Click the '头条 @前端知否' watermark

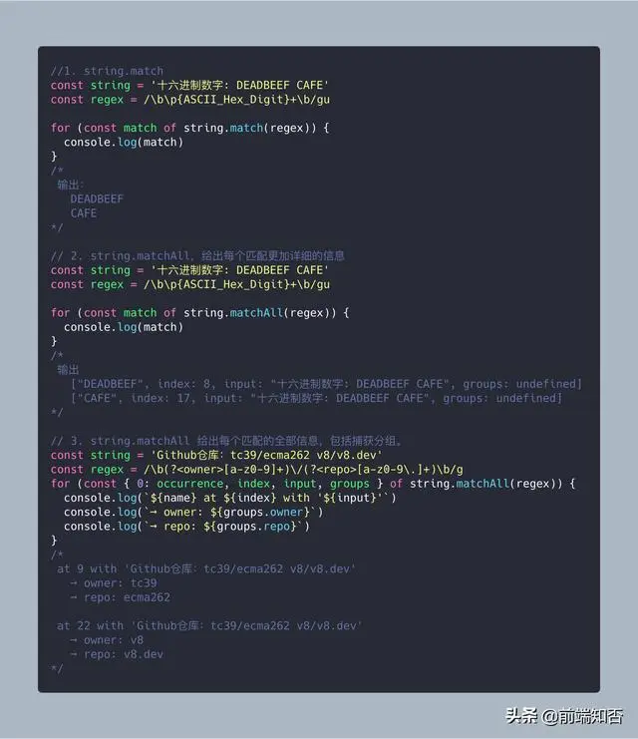click(x=564, y=716)
